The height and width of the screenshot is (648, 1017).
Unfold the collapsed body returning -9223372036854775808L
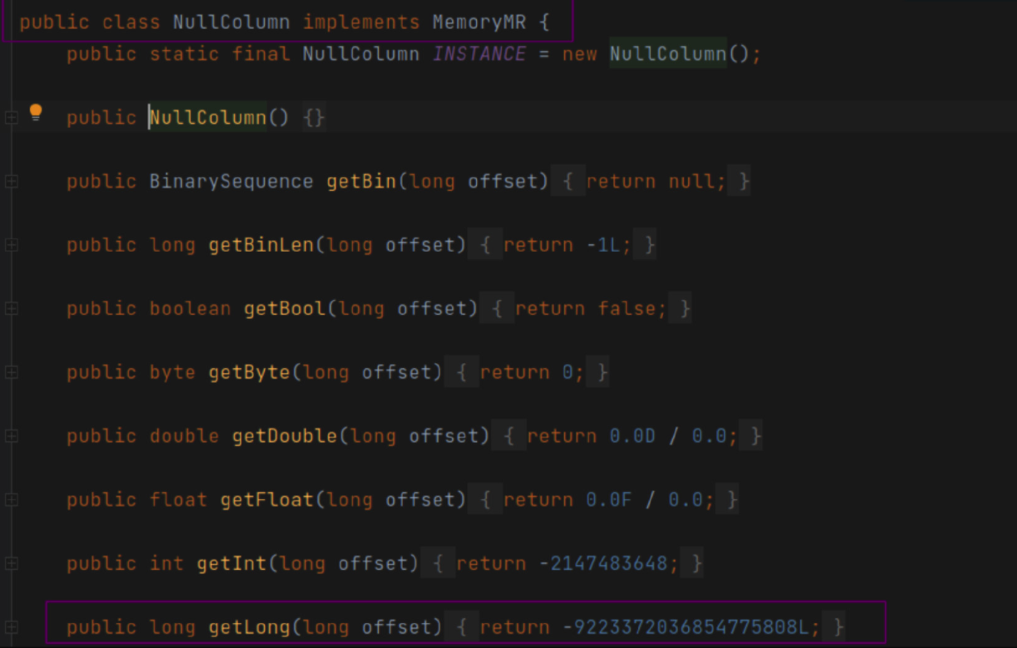(x=645, y=627)
